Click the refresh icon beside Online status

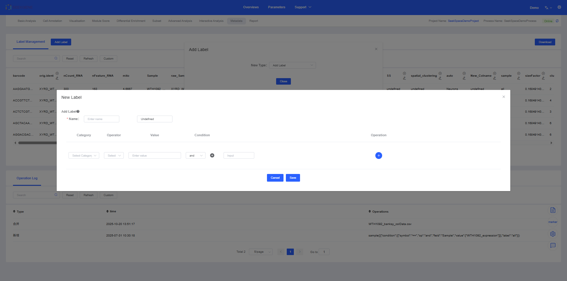557,21
